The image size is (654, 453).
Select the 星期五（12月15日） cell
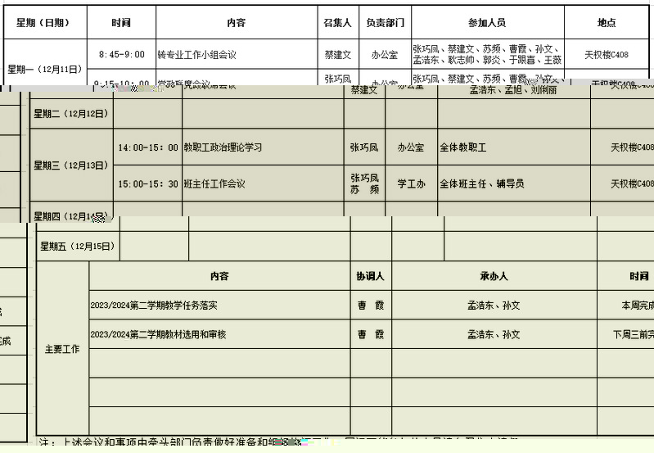[78, 247]
